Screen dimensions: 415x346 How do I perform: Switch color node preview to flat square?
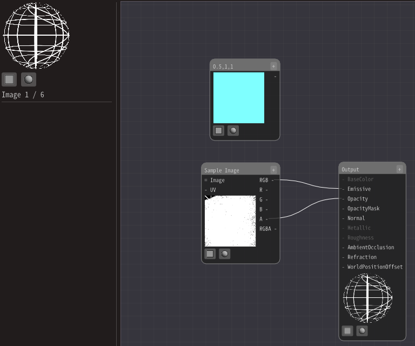tap(218, 130)
